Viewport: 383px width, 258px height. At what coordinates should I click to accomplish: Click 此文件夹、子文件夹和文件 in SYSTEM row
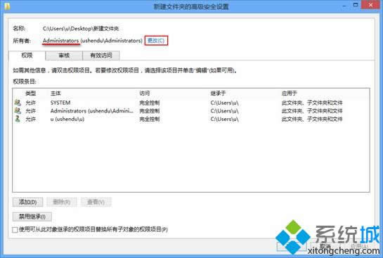(312, 103)
